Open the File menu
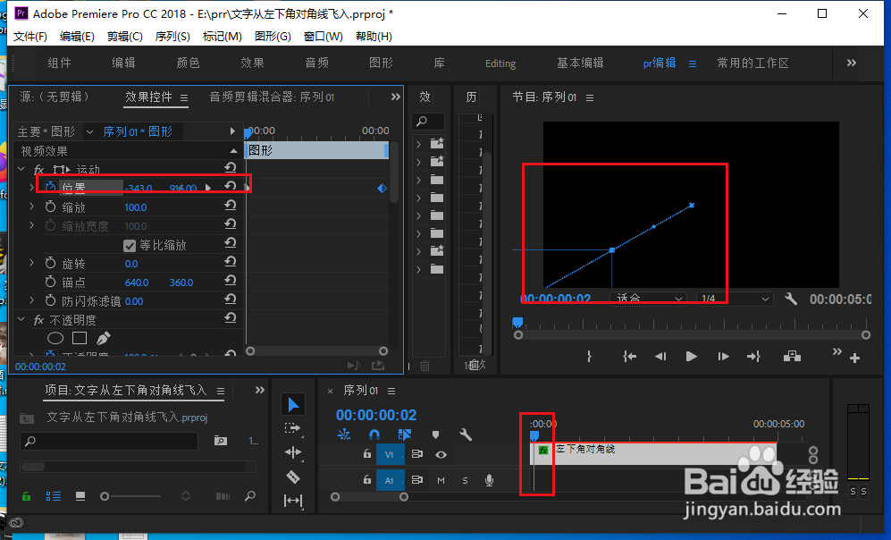This screenshot has height=540, width=891. click(30, 37)
